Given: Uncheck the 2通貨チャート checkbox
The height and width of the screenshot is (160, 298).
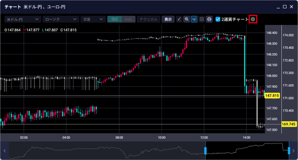Looking at the screenshot, I should 218,19.
